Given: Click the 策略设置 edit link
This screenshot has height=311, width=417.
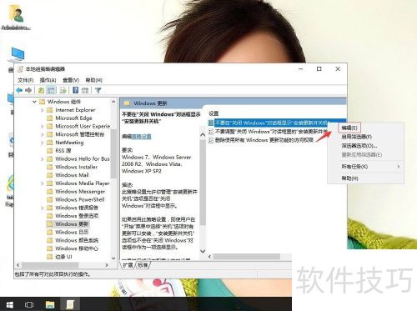Looking at the screenshot, I should 141,137.
